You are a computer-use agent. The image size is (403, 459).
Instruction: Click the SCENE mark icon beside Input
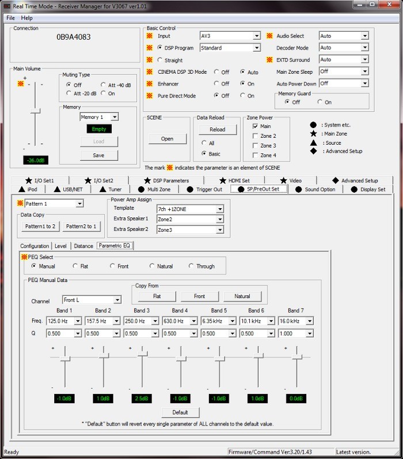pos(149,36)
